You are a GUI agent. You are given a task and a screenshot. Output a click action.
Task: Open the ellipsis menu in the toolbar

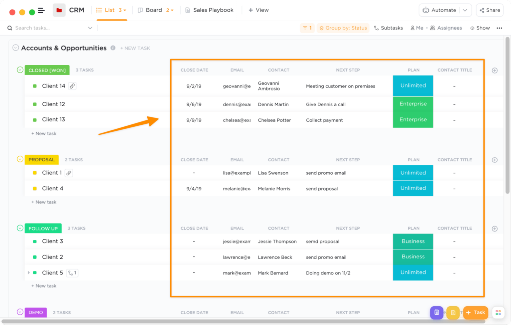[500, 28]
